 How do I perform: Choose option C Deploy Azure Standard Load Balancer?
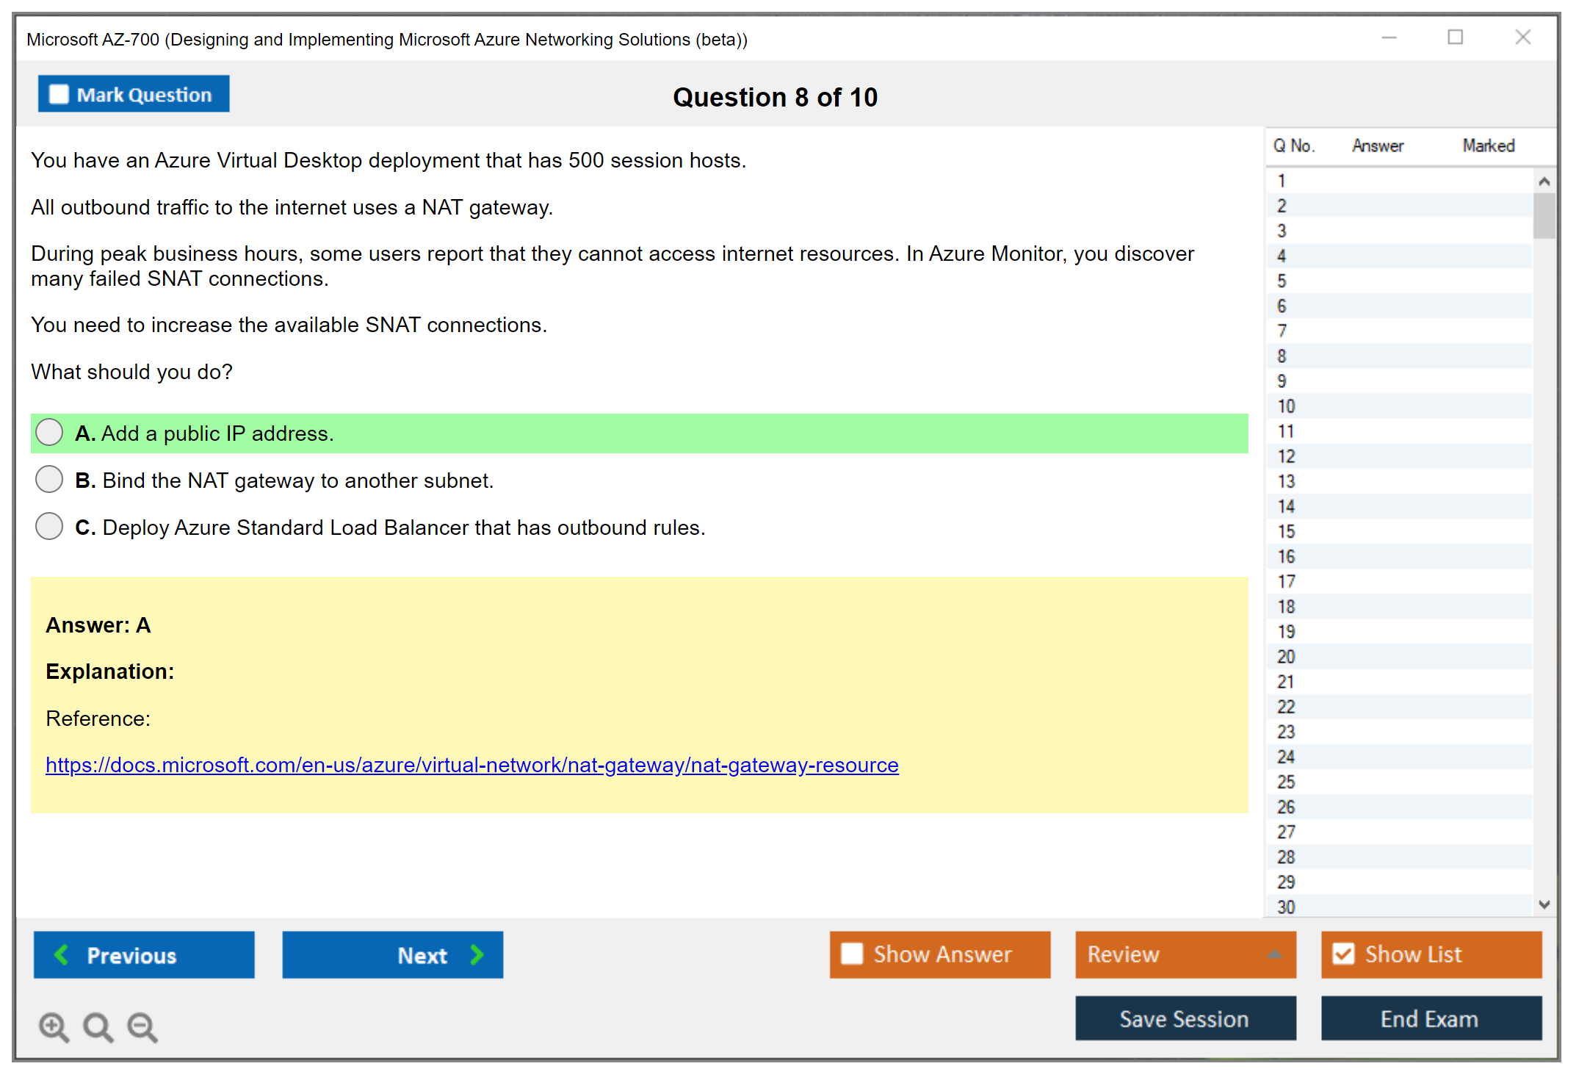pos(49,526)
